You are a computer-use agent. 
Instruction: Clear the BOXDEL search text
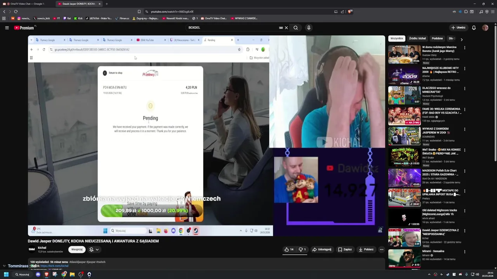click(x=286, y=28)
